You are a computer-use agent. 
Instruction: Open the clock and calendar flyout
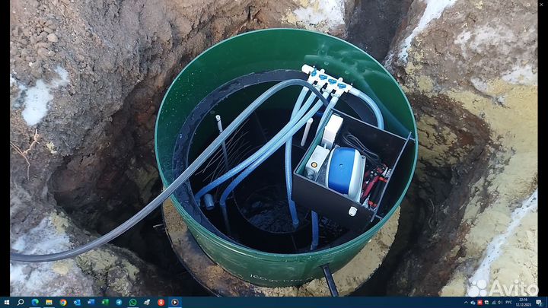[524, 302]
